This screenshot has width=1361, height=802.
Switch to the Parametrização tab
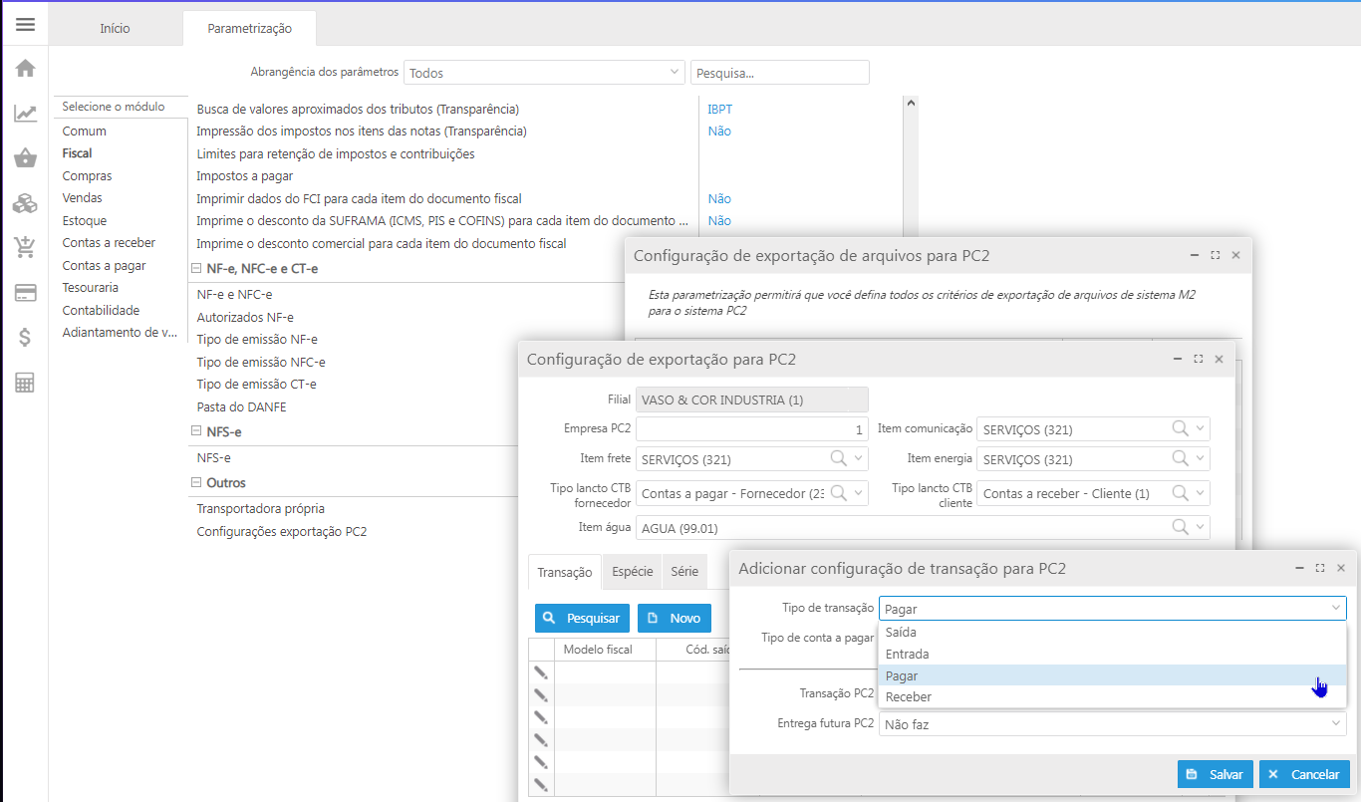pos(249,29)
